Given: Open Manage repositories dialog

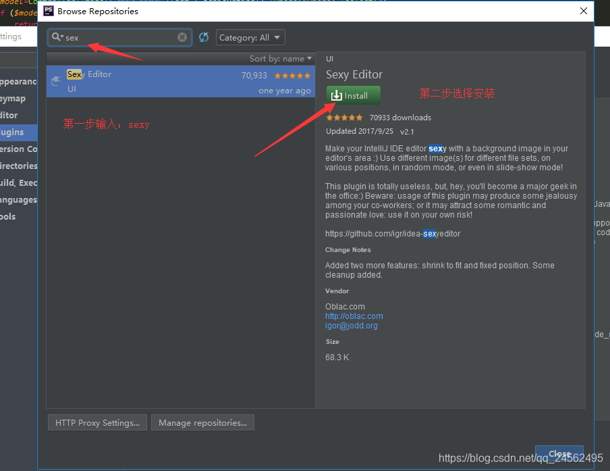Looking at the screenshot, I should click(202, 423).
